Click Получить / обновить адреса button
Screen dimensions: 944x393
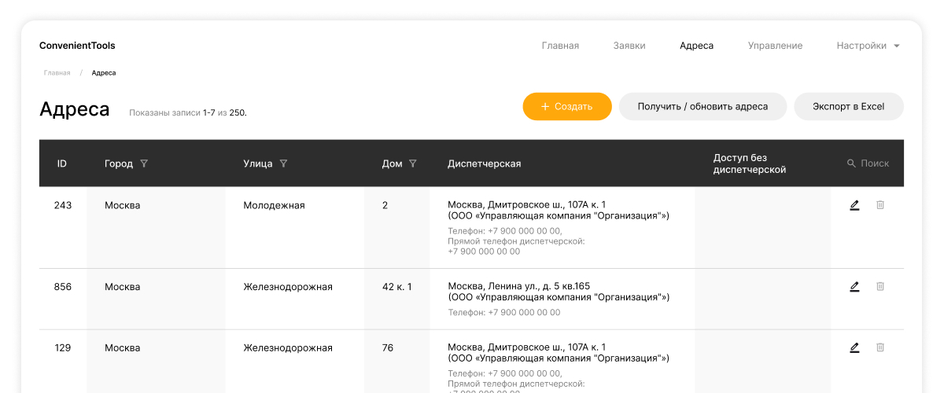tap(702, 106)
